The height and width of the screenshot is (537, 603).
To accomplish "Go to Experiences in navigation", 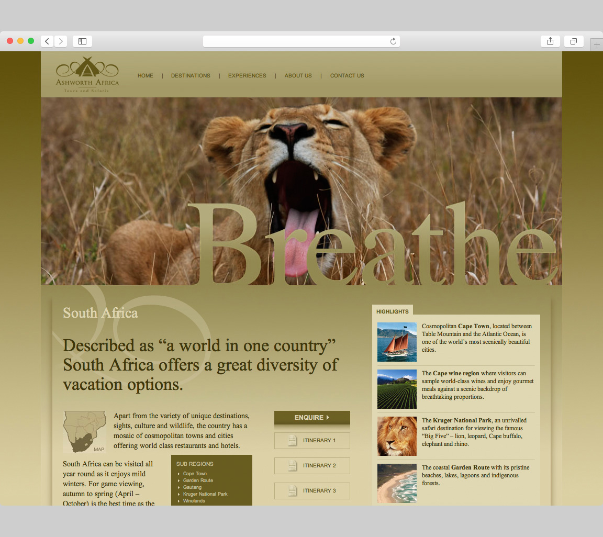I will 247,76.
